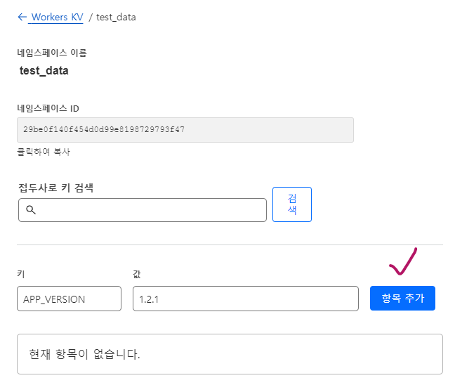Click the magnifying glass search icon
This screenshot has height=385, width=455.
(30, 210)
